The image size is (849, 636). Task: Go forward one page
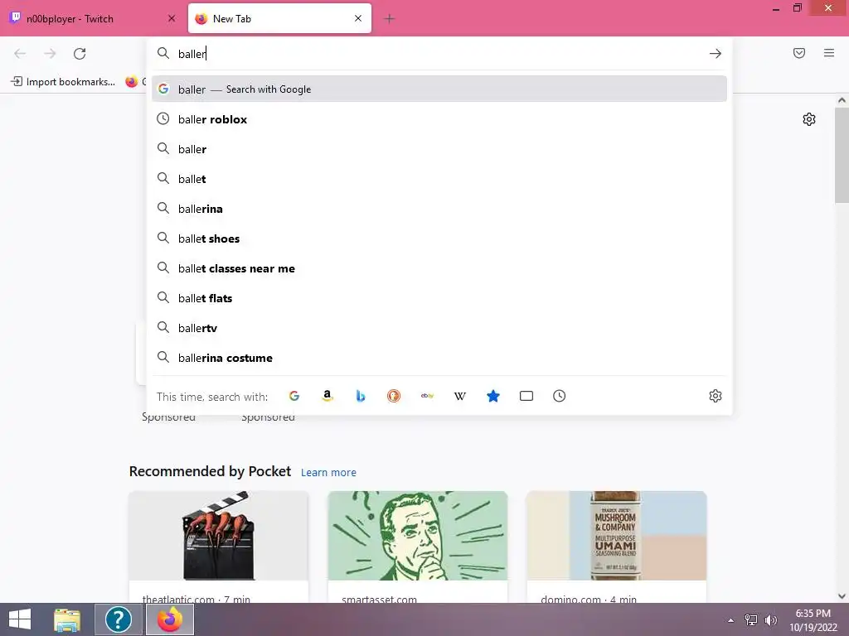pos(50,54)
